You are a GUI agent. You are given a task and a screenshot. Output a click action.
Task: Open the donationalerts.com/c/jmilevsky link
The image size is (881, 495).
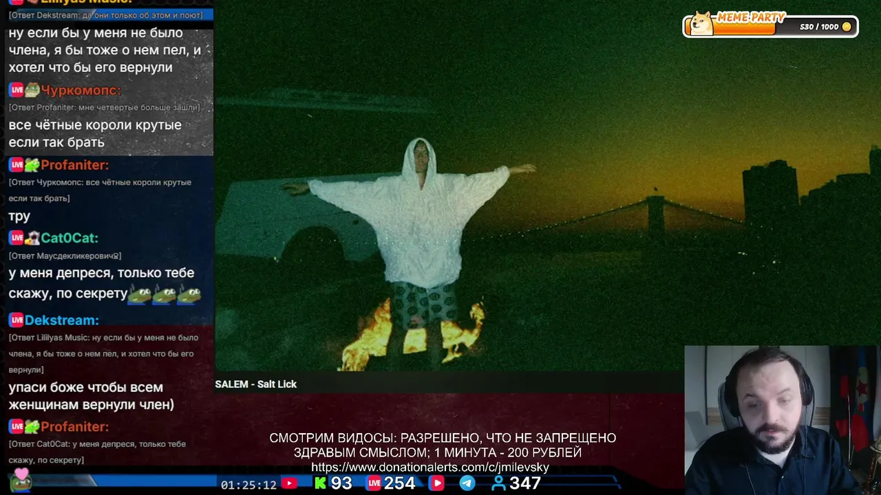pos(429,467)
